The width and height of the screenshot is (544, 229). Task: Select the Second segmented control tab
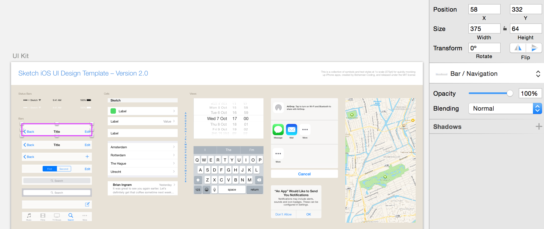[64, 169]
